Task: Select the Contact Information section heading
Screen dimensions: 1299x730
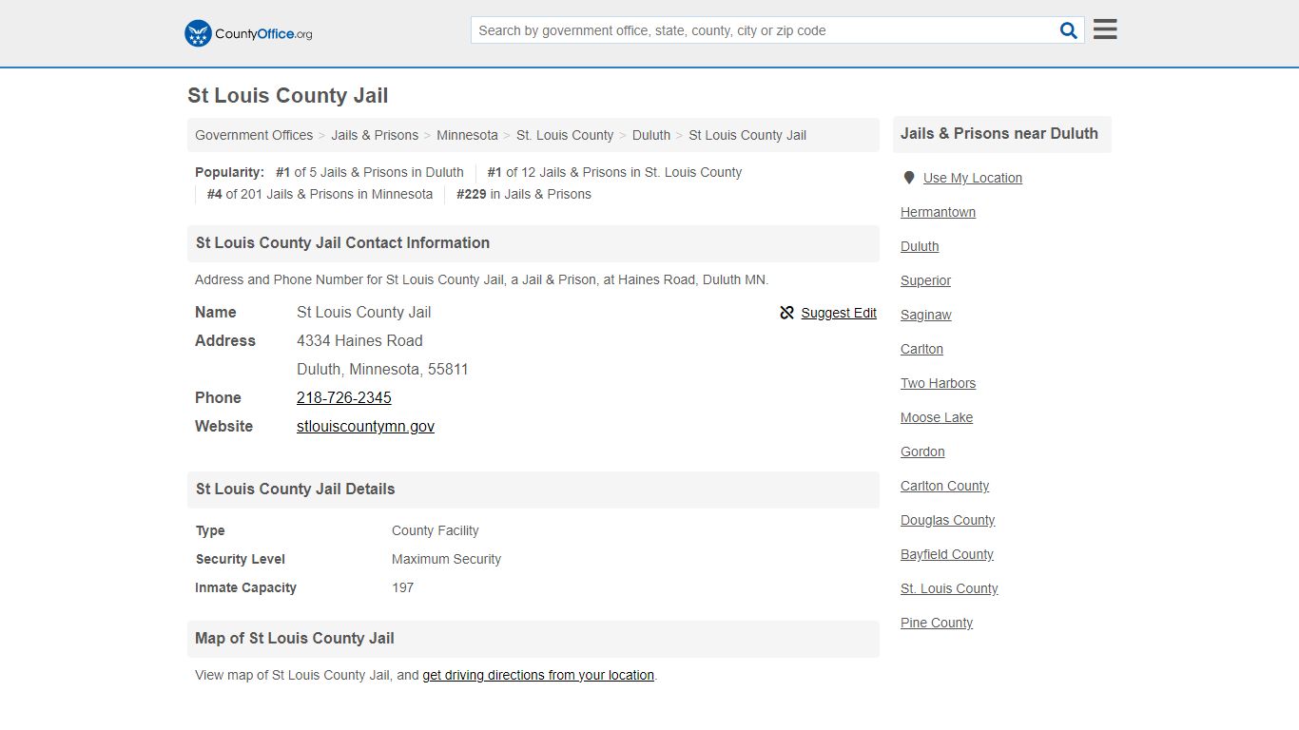Action: coord(343,242)
